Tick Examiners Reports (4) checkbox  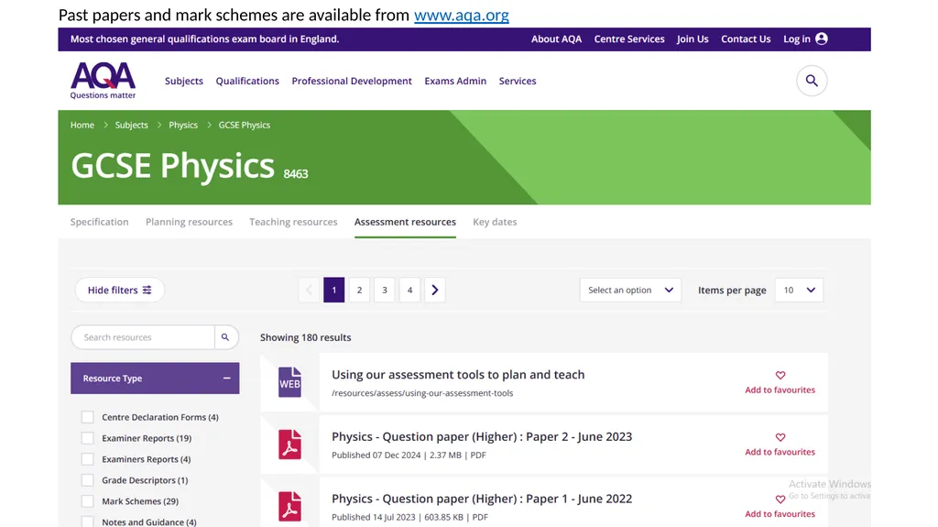tap(87, 459)
